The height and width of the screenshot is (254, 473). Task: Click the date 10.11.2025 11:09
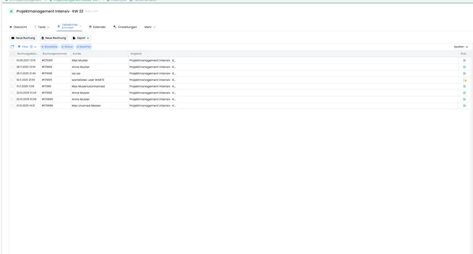[25, 87]
